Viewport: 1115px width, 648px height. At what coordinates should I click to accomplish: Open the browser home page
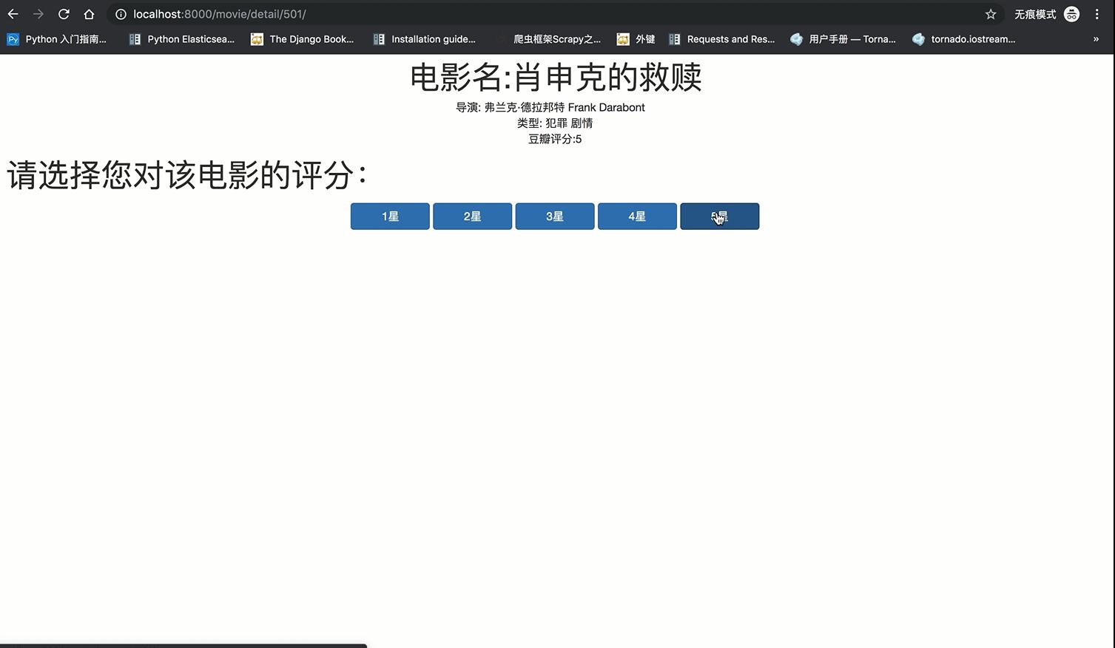pos(89,14)
